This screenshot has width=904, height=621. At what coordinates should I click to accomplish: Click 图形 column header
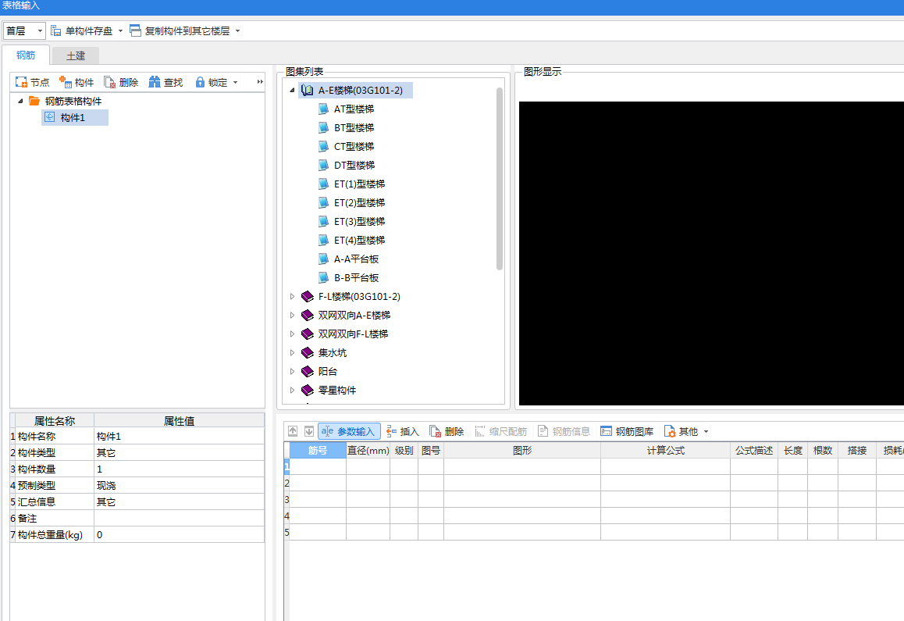pos(522,450)
